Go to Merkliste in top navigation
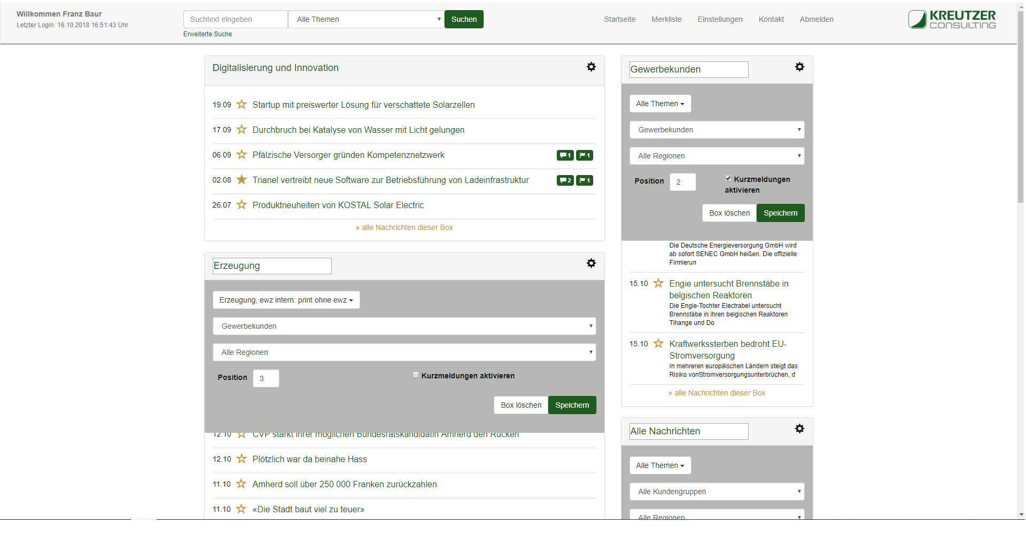Image resolution: width=1026 pixels, height=555 pixels. pyautogui.click(x=666, y=20)
